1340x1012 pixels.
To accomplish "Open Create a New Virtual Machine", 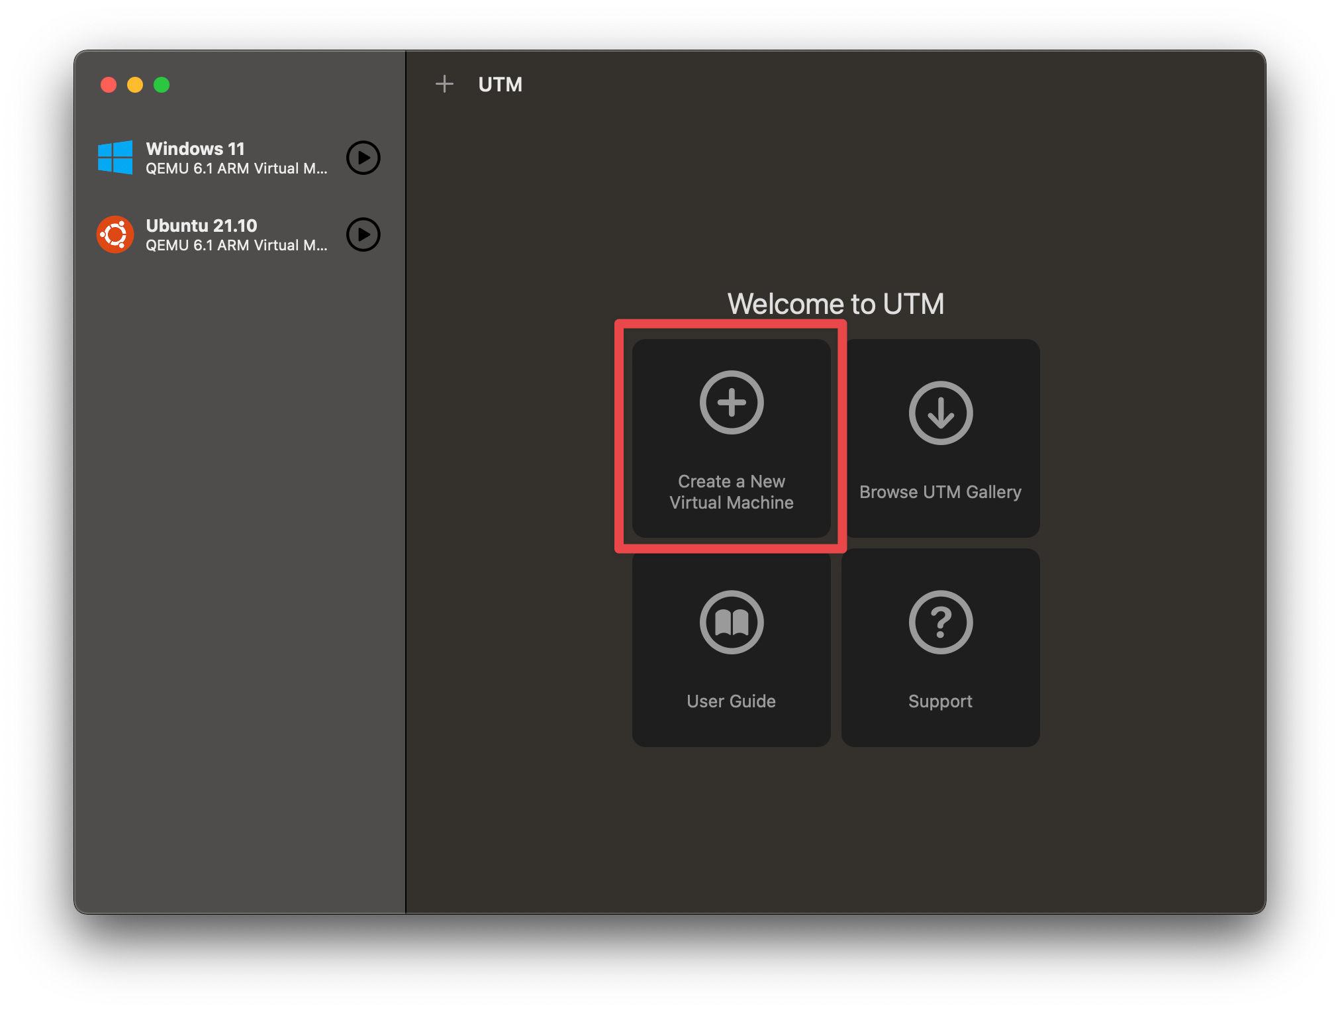I will [731, 437].
